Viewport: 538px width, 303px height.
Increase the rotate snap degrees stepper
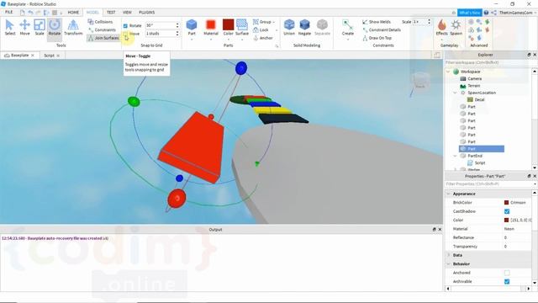[177, 24]
